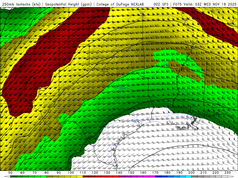The width and height of the screenshot is (238, 178).
Task: Click the dark blue swatch just after 170
Action: 158,177
